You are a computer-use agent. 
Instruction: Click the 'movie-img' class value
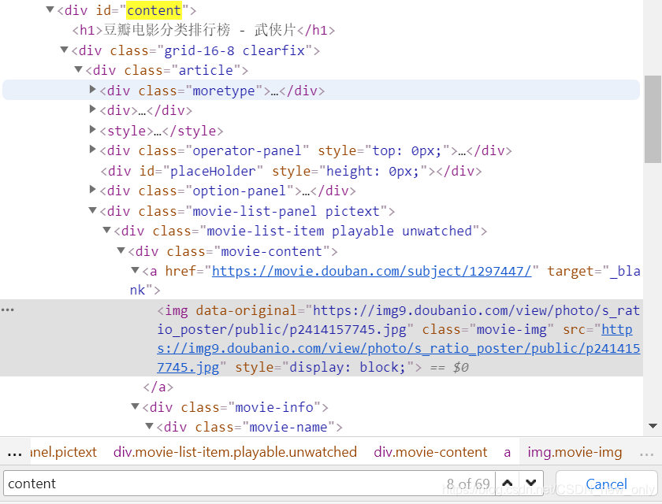[x=511, y=329]
